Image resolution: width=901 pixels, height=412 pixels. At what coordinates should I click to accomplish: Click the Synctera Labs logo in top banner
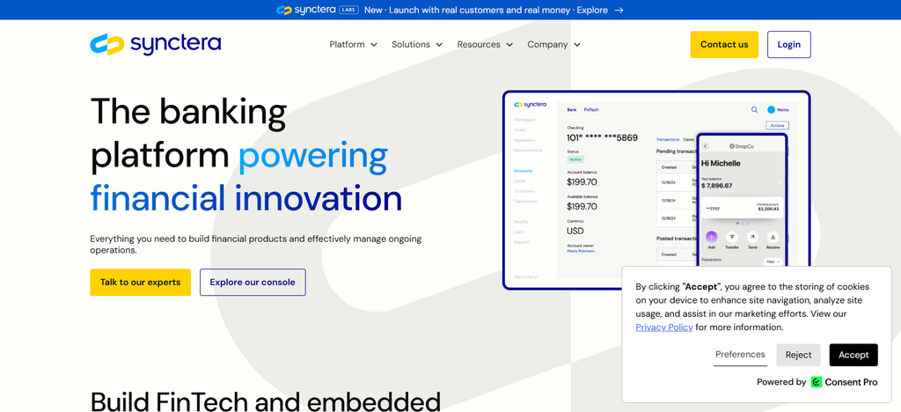pos(317,10)
